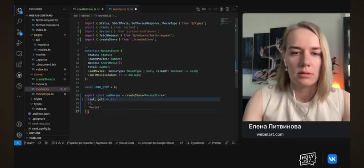Open _app.tsx file
364x168 pixels.
[x=41, y=60]
